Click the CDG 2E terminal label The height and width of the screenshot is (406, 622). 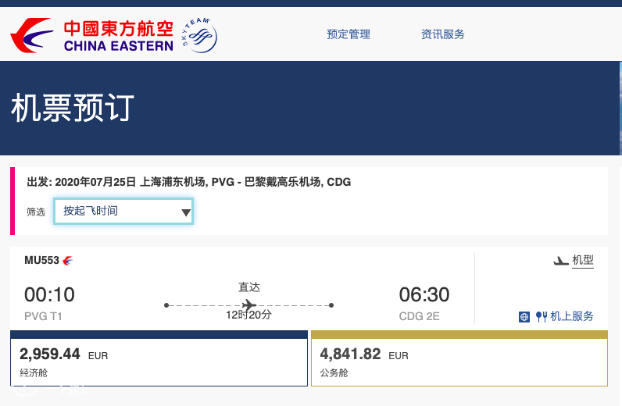click(x=420, y=316)
